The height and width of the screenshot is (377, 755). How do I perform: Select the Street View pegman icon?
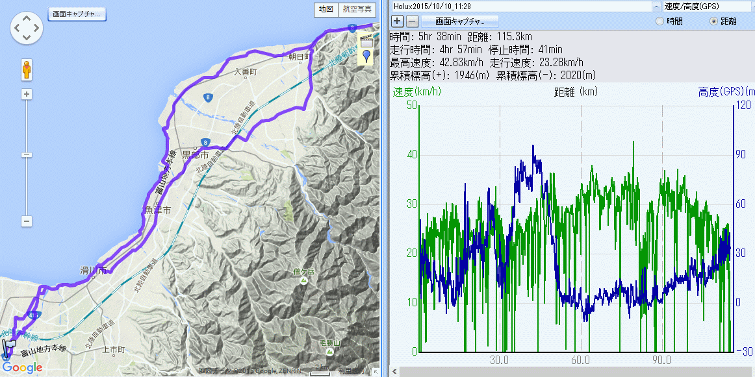pos(27,69)
